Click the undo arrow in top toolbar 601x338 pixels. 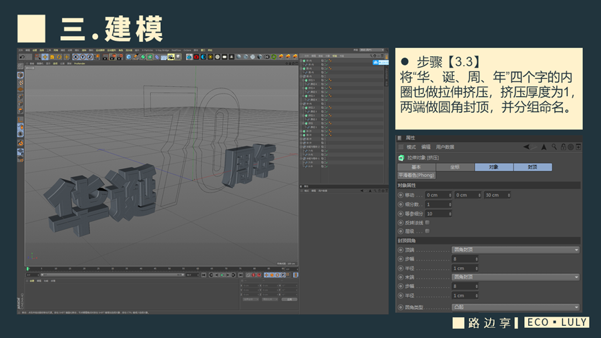(x=22, y=57)
